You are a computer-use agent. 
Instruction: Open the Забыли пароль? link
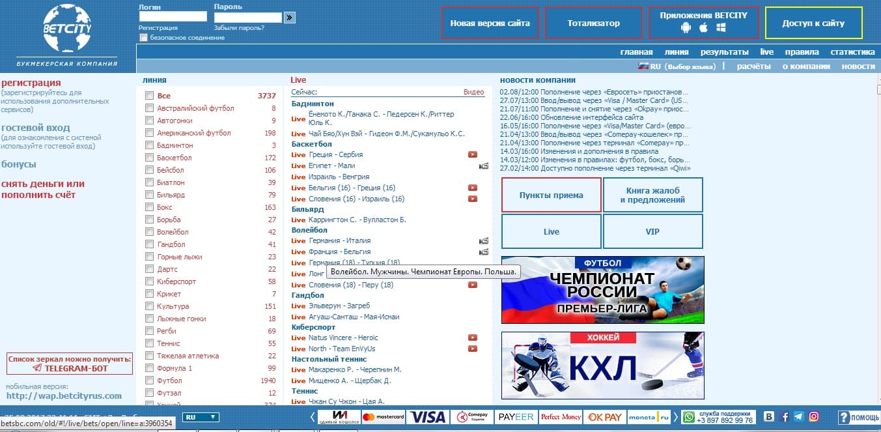(239, 28)
